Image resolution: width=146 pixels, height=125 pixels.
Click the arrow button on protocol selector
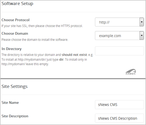(142, 22)
